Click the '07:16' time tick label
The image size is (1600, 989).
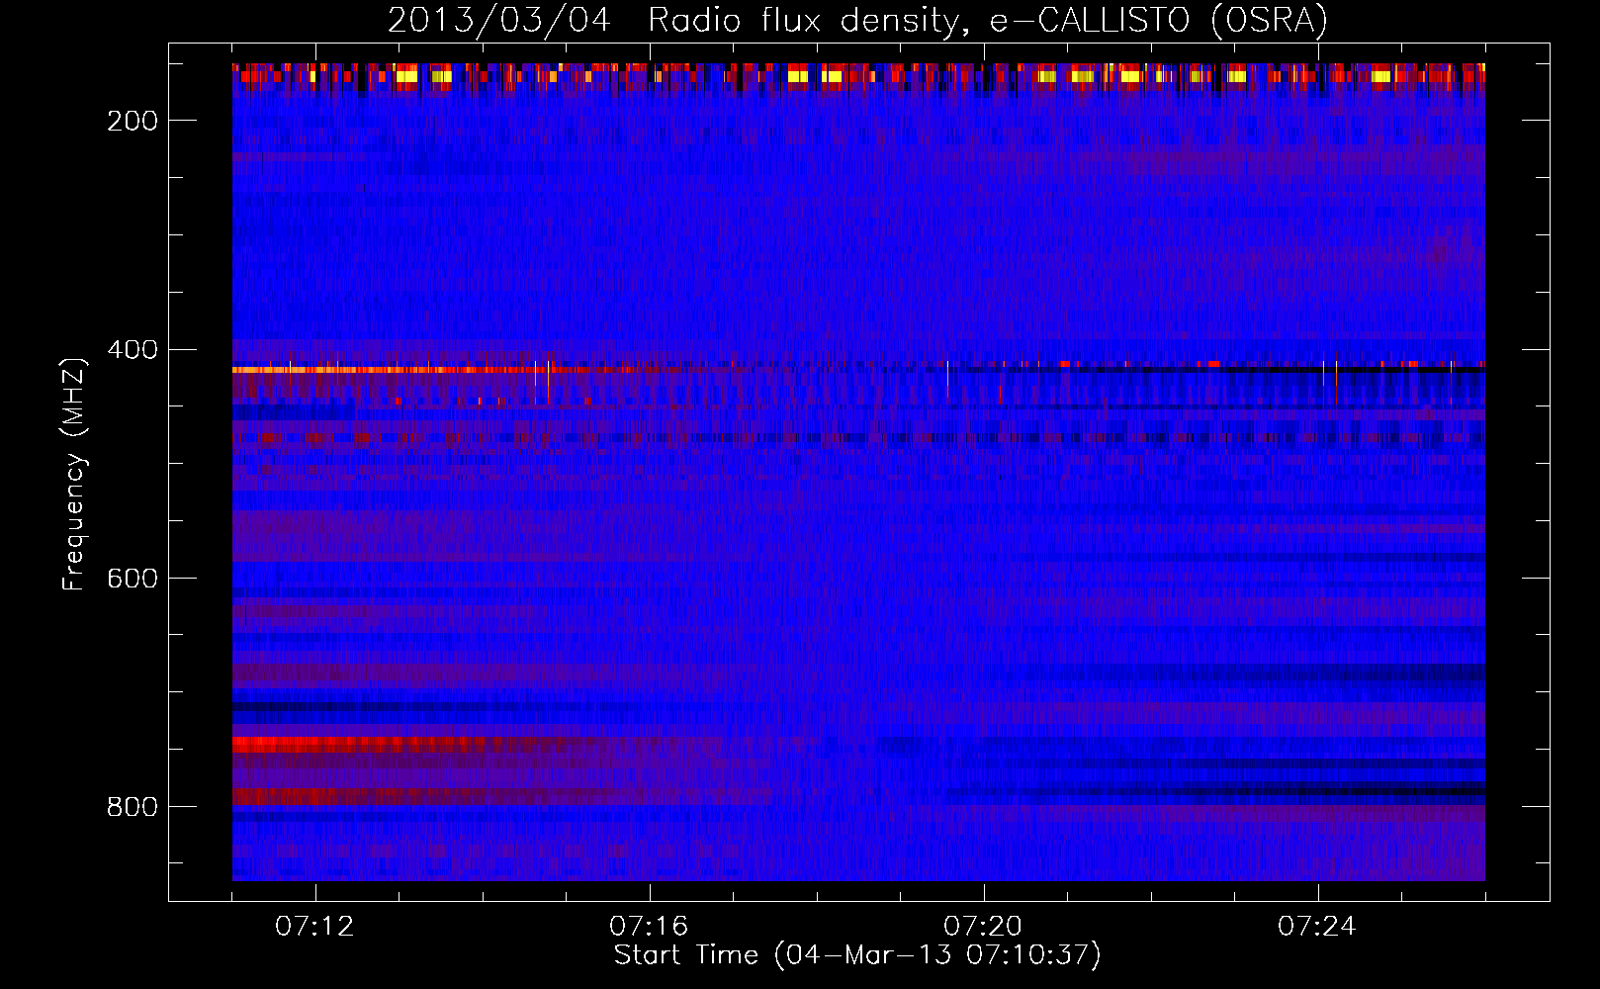649,927
